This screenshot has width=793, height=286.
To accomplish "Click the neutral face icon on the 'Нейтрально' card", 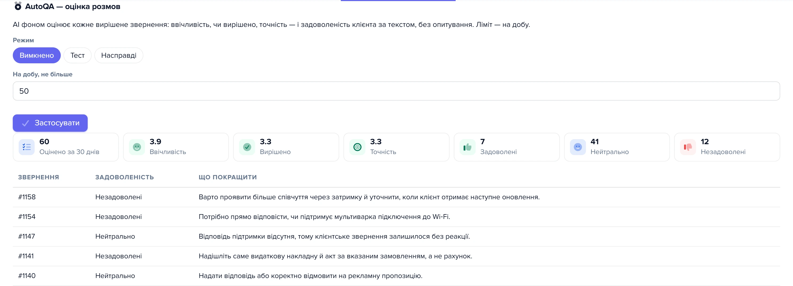I will click(577, 147).
